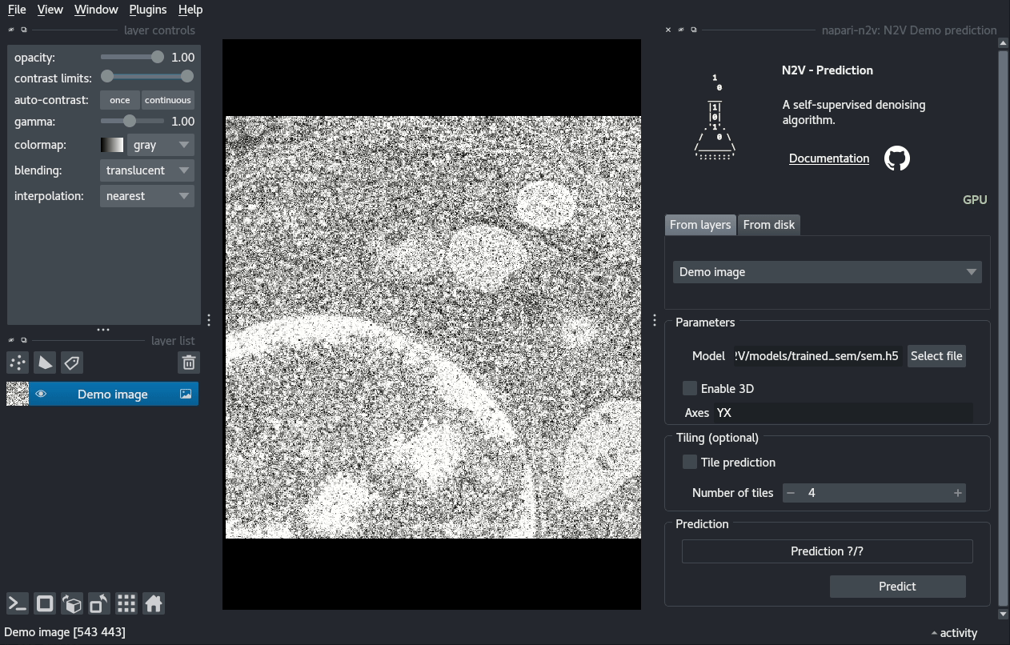The height and width of the screenshot is (645, 1010).
Task: Click the transpose dimensions icon
Action: pos(99,603)
